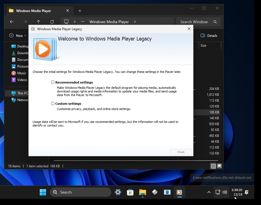Close the Windows Media Player Explorer tab
261x205 pixels.
pyautogui.click(x=68, y=11)
